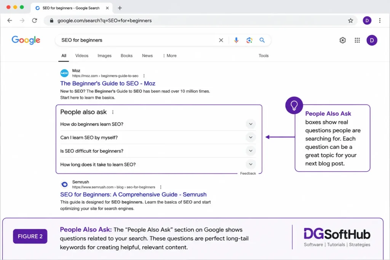This screenshot has height=260, width=390.
Task: Submit search with the magnifying glass icon
Action: (x=262, y=40)
